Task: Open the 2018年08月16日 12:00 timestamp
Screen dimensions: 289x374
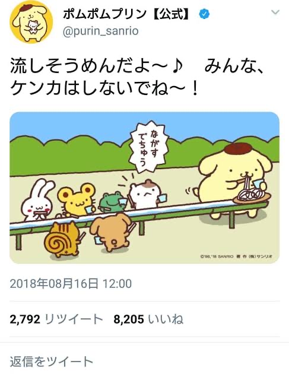Action: [x=71, y=284]
